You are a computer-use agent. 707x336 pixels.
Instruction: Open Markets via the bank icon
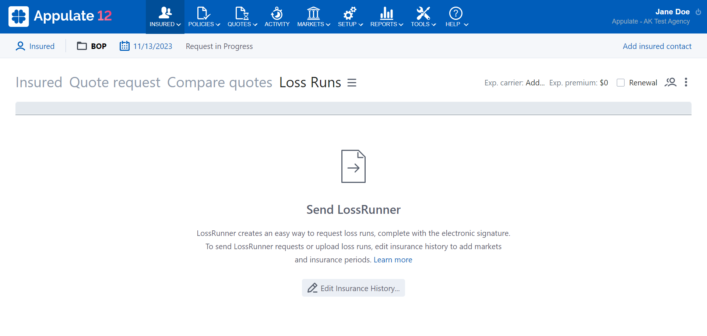(x=313, y=13)
